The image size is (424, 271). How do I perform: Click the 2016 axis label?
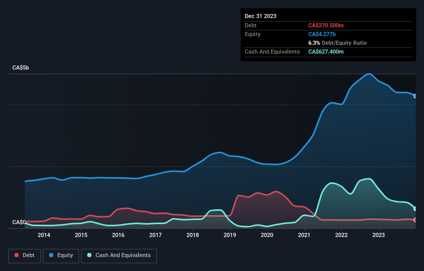point(118,235)
